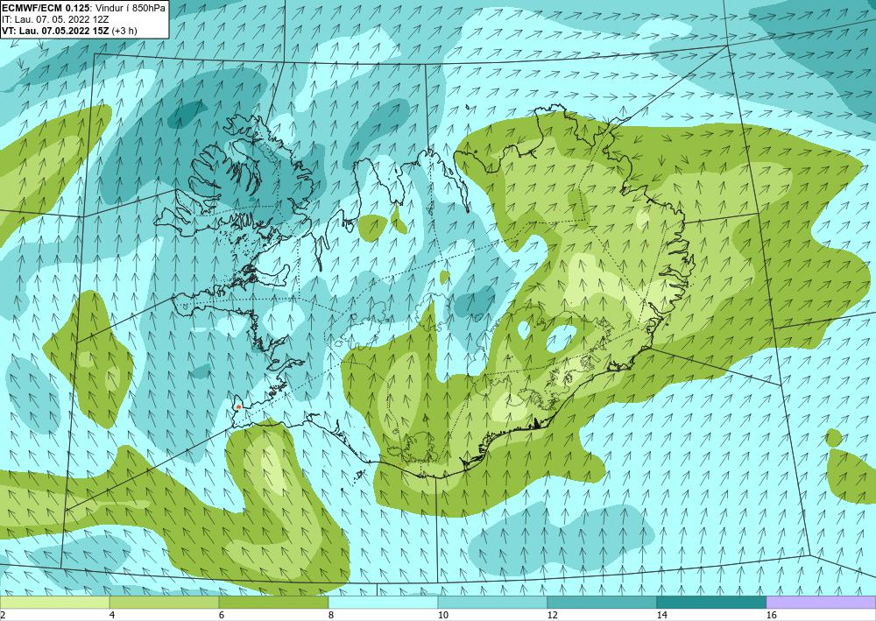Viewport: 876px width, 621px height.
Task: Click the 14–16 m/s dark teal legend swatch
Action: [711, 603]
